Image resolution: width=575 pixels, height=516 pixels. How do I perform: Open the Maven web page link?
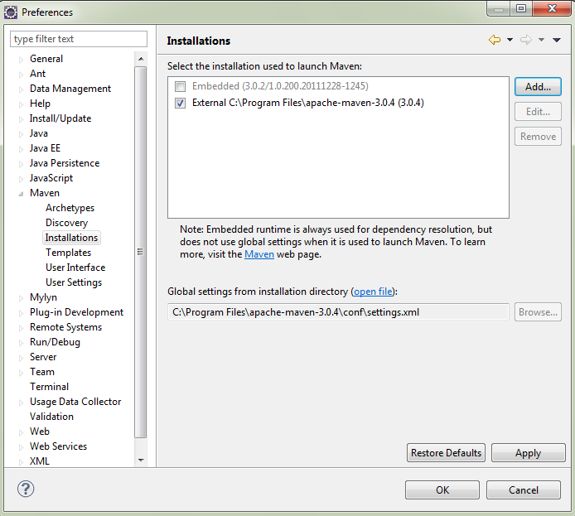pyautogui.click(x=259, y=254)
